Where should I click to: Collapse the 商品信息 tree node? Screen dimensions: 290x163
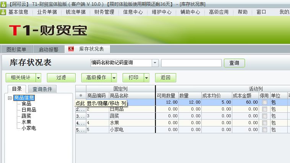[10, 98]
